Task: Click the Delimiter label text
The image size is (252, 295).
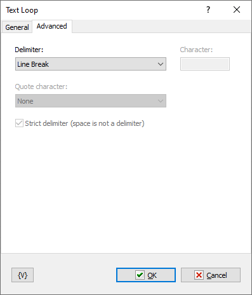Action: (x=29, y=50)
